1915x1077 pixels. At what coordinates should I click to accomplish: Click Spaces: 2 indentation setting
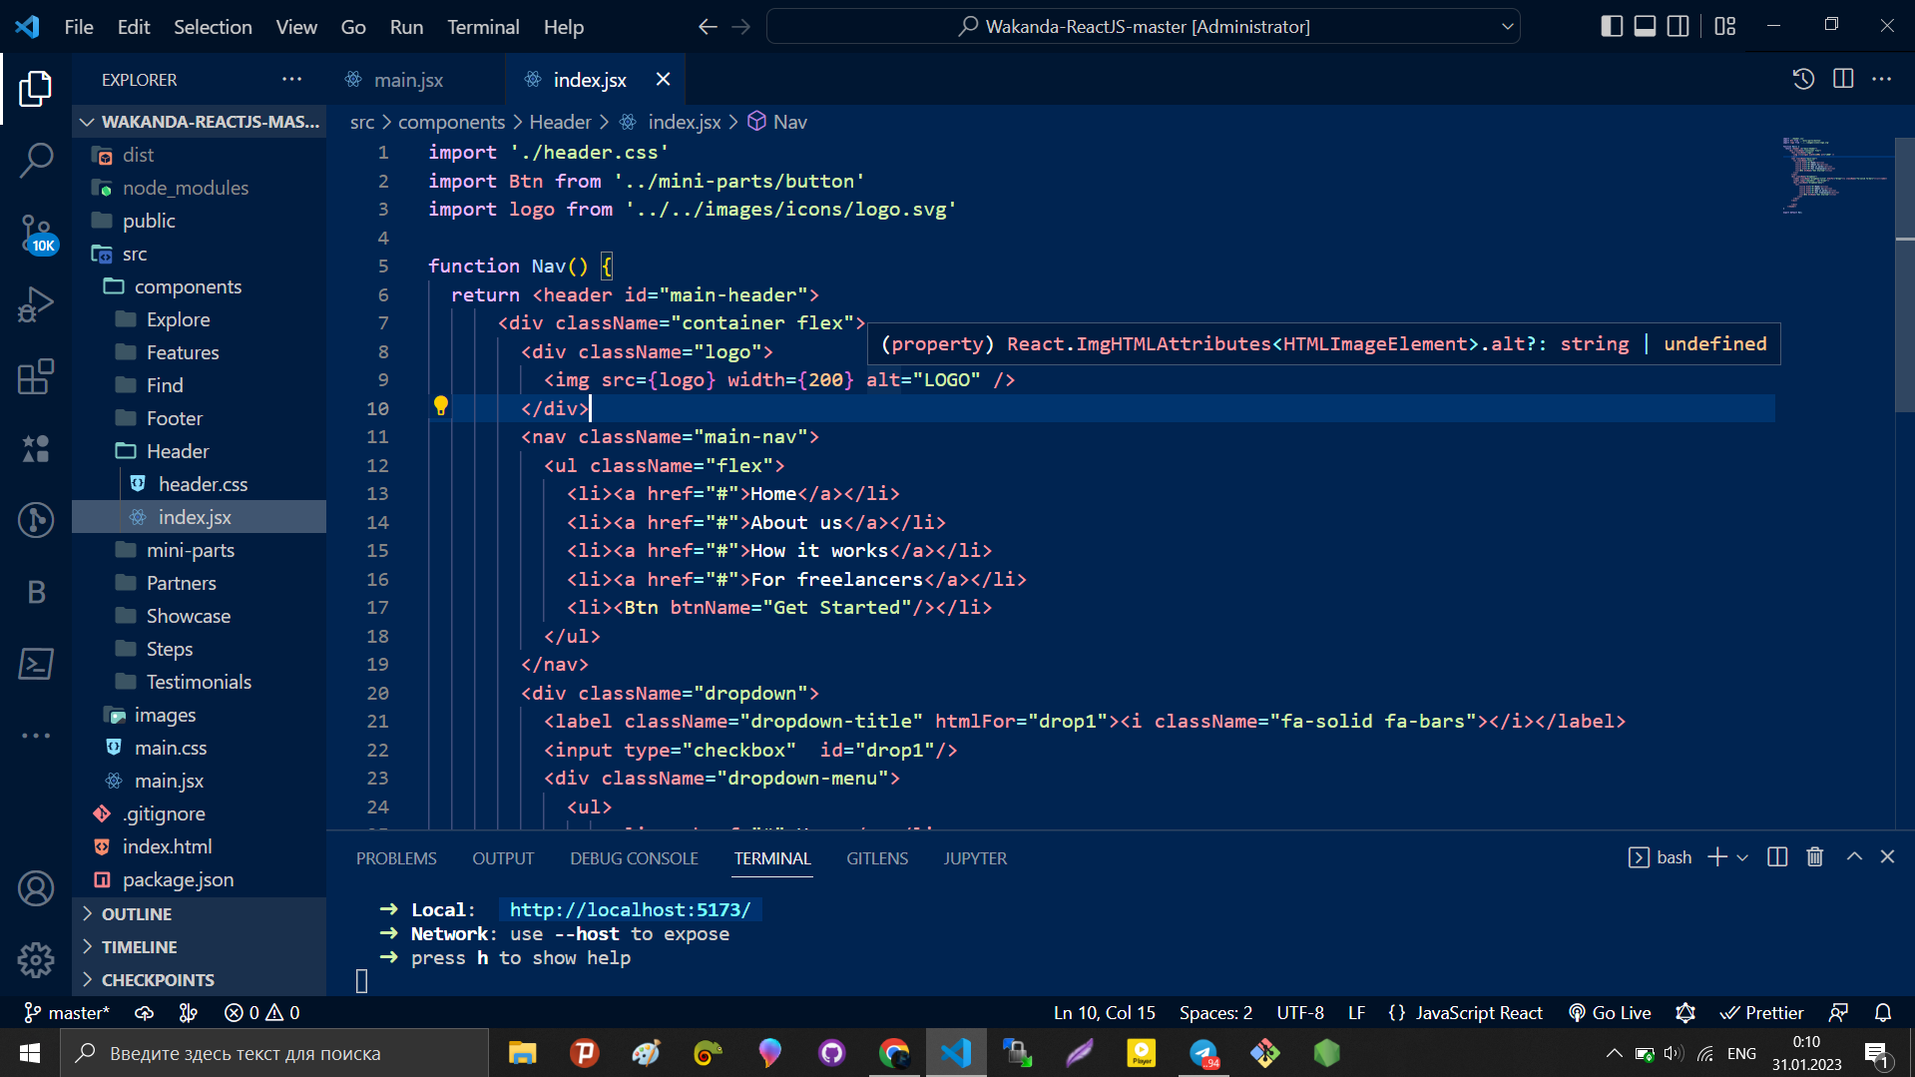click(1215, 1013)
